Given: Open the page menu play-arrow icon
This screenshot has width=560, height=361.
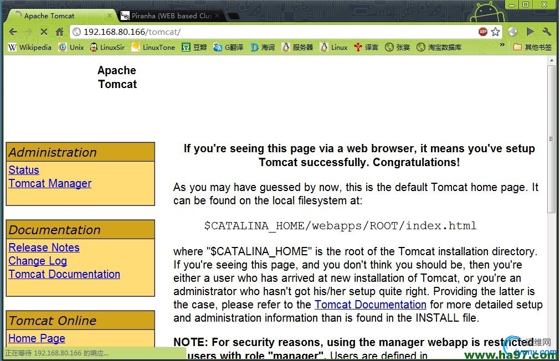Looking at the screenshot, I should [x=530, y=32].
